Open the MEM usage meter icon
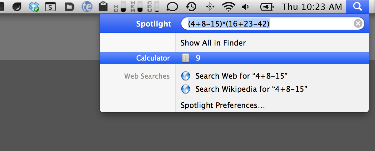375x151 pixels. click(x=136, y=7)
